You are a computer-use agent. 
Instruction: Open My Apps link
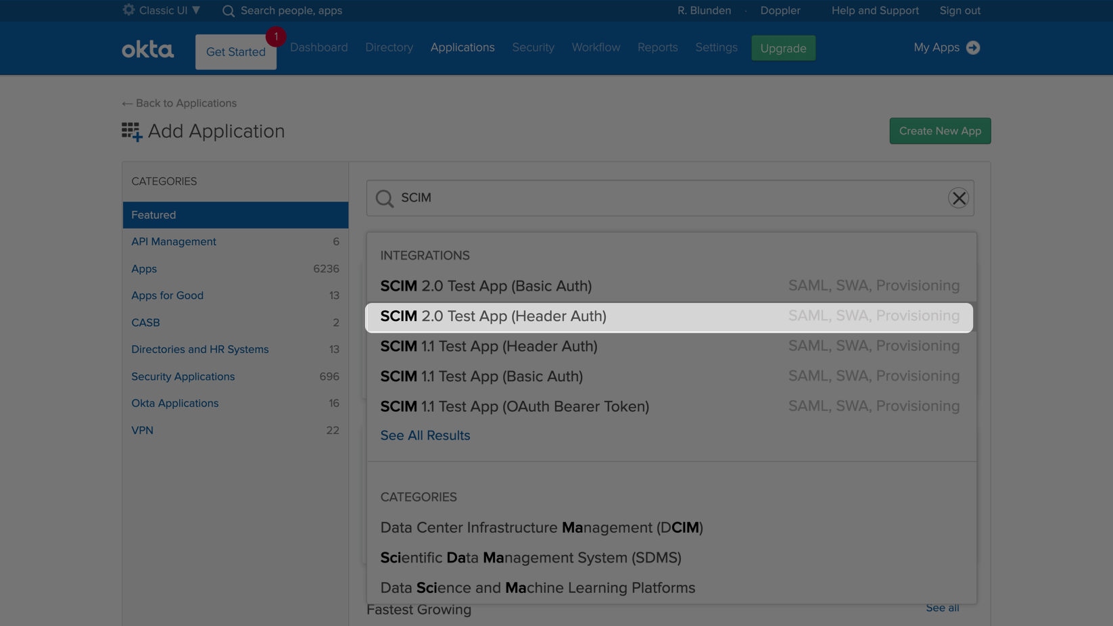pos(937,47)
